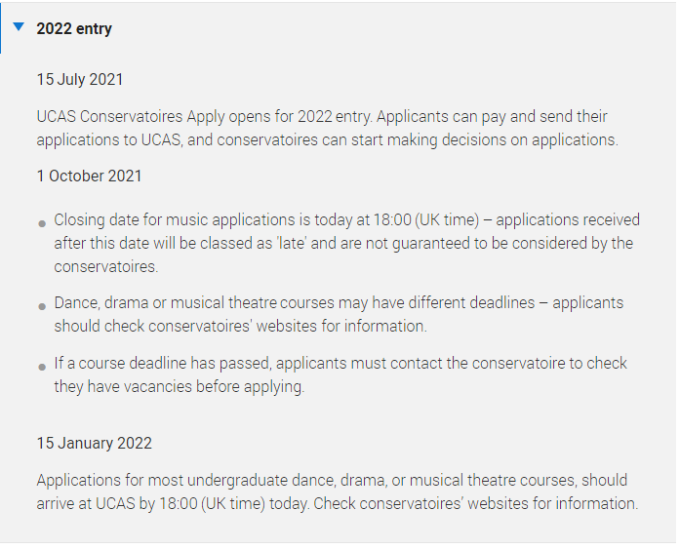680x550 pixels.
Task: Click the word 'late' in the music closing bullet
Action: (292, 244)
